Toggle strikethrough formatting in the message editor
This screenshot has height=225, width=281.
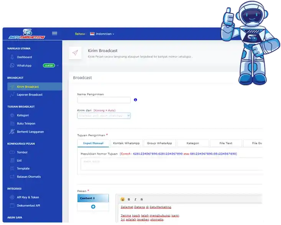141,199
